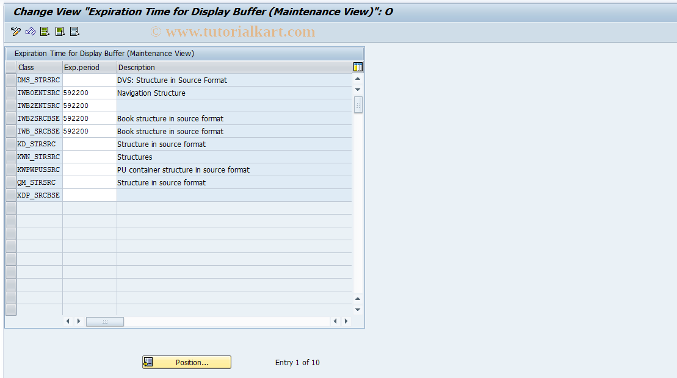Select row of XDP_SRCBSE via row selector
This screenshot has width=677, height=378.
pos(11,195)
